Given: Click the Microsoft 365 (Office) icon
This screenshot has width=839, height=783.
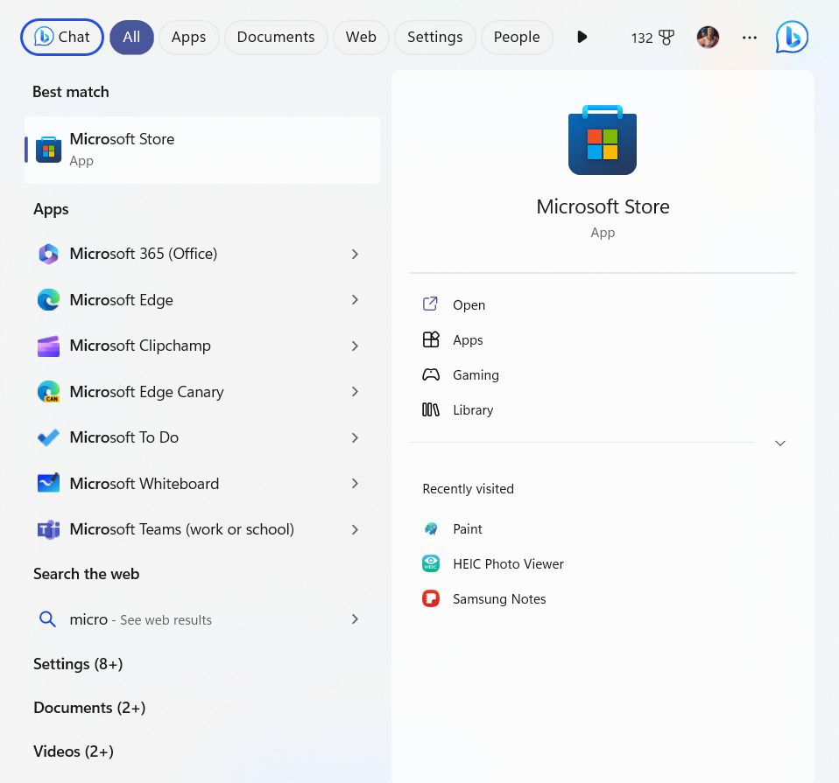Looking at the screenshot, I should [x=49, y=254].
